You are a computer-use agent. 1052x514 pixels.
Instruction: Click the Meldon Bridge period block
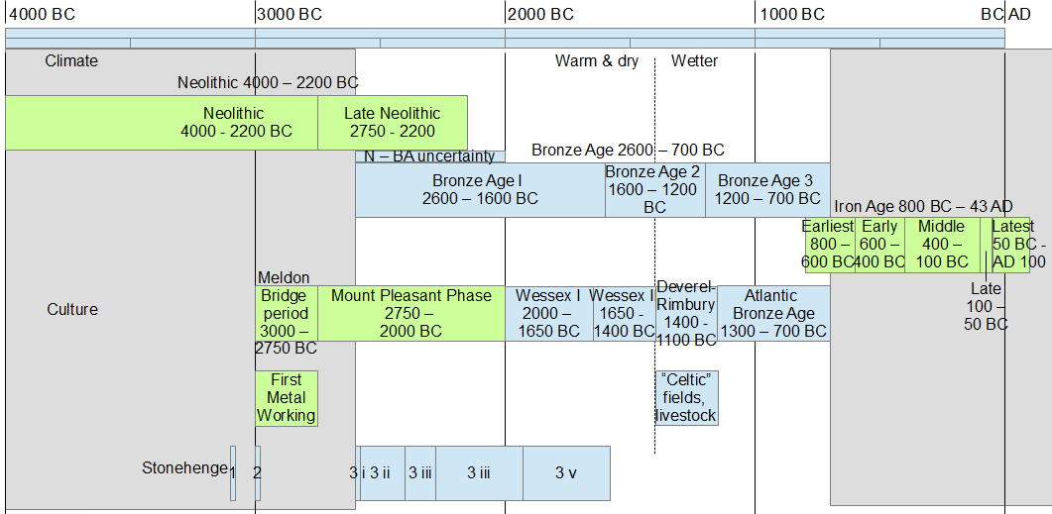287,314
